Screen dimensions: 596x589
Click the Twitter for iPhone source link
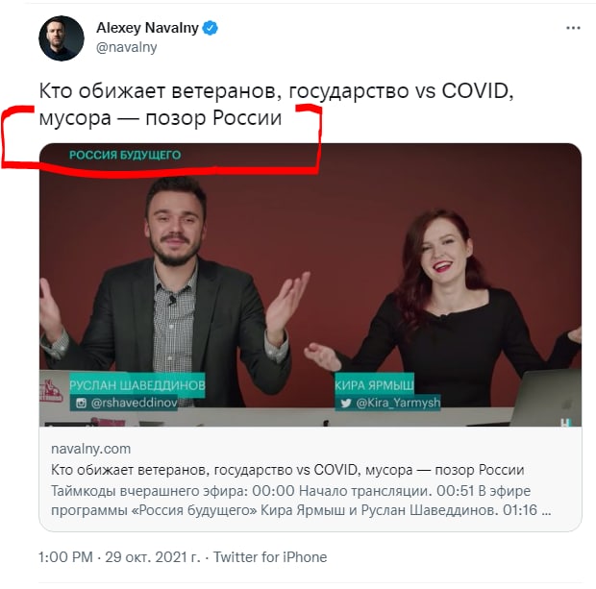click(x=270, y=557)
